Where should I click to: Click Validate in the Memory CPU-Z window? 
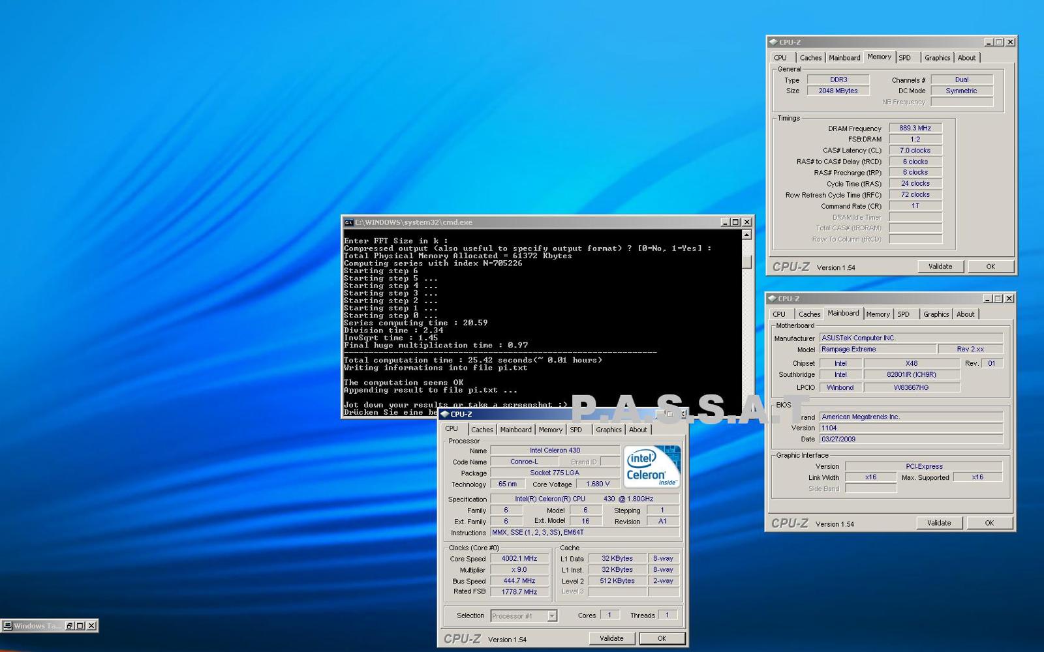940,267
